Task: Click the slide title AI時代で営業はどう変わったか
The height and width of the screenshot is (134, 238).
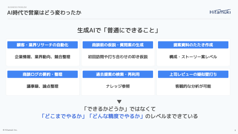Action: (45, 13)
